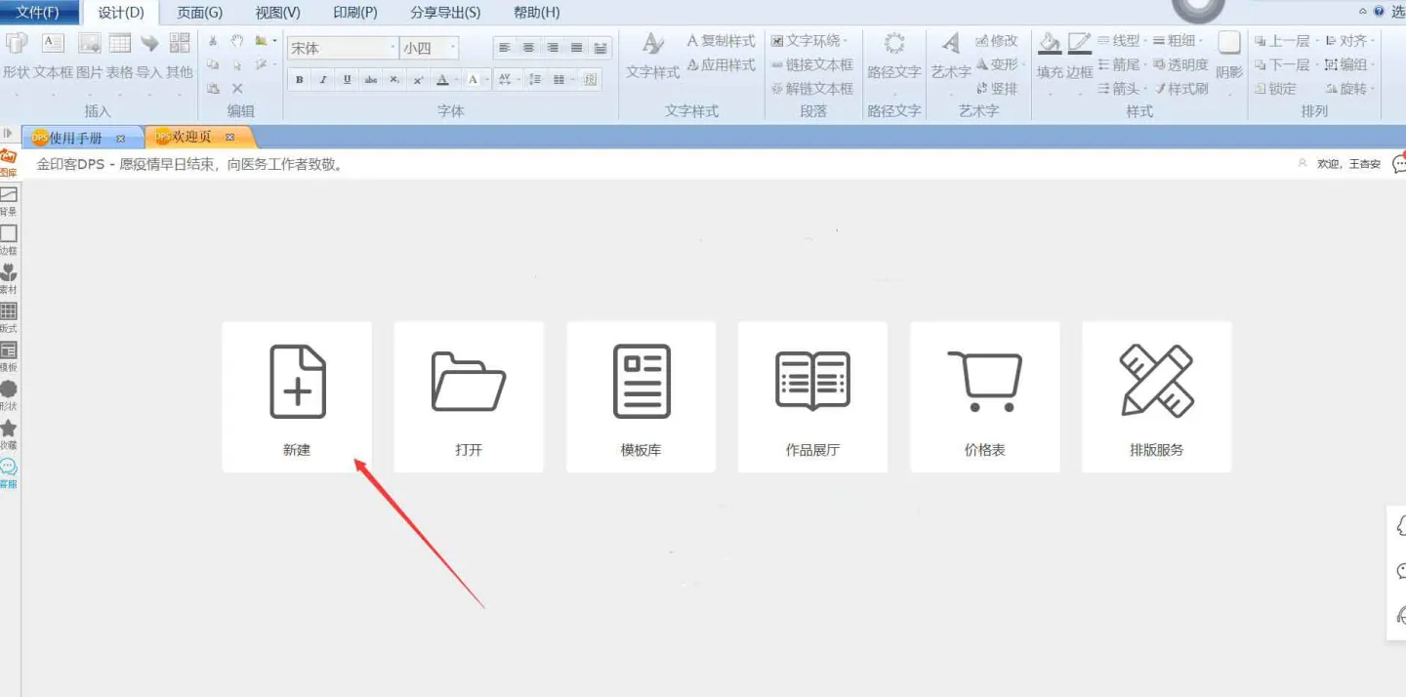
Task: Toggle italic formatting
Action: [x=323, y=79]
